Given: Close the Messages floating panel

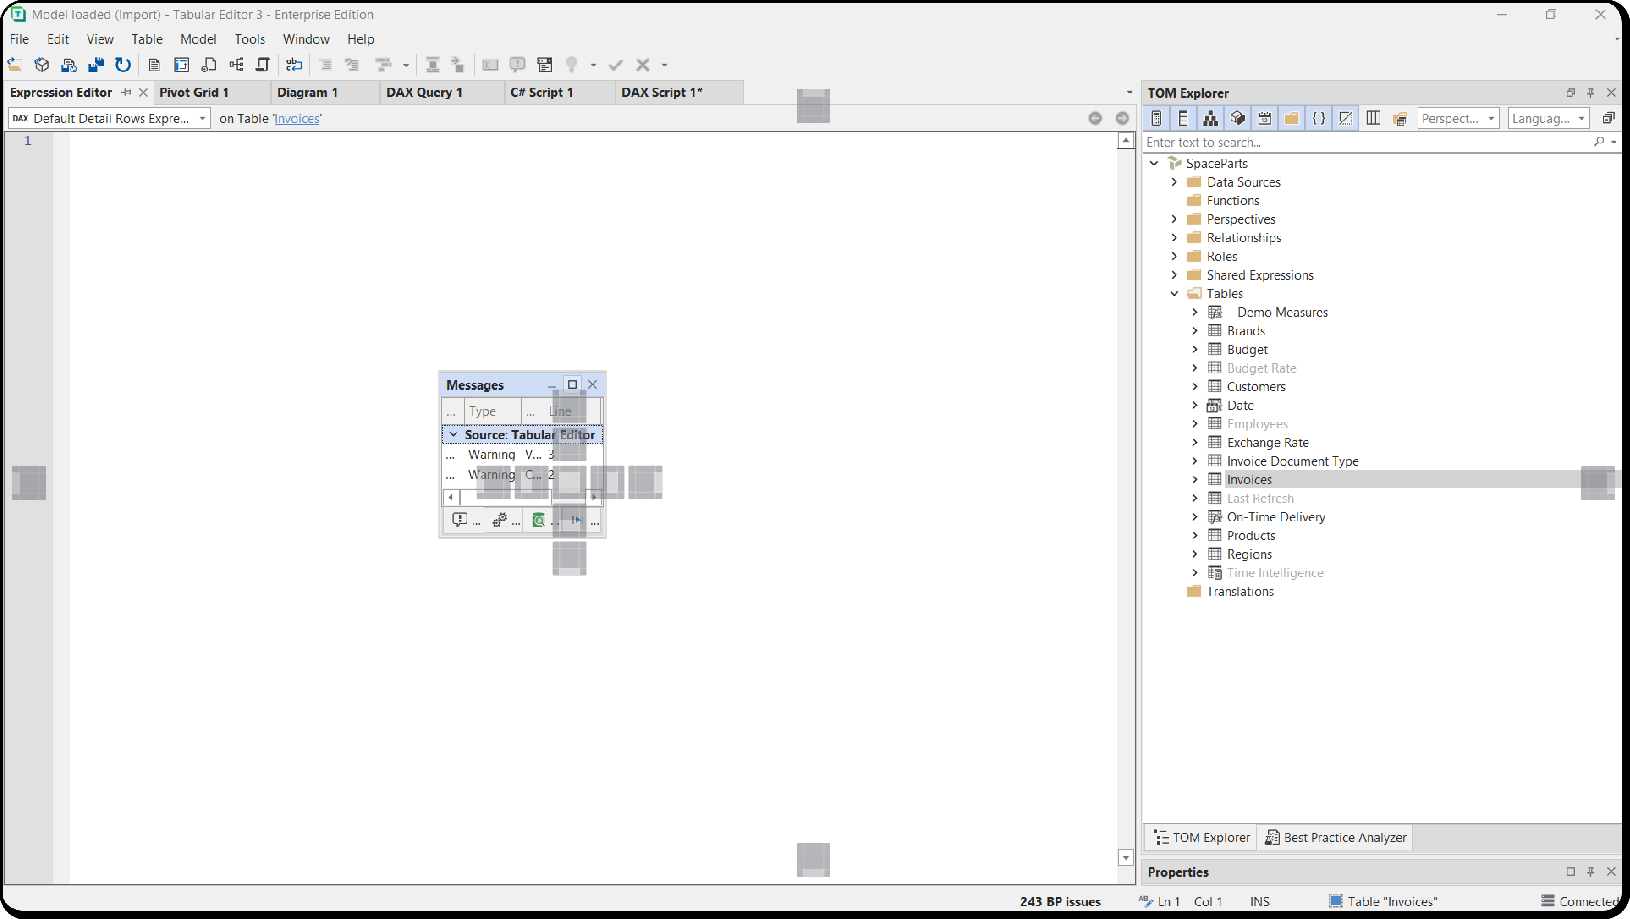Looking at the screenshot, I should (593, 384).
